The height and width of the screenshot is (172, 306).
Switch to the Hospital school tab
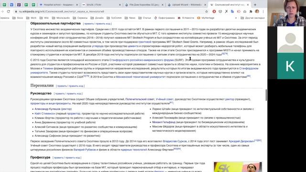tap(58, 5)
